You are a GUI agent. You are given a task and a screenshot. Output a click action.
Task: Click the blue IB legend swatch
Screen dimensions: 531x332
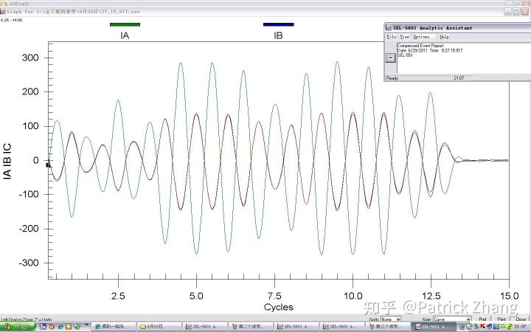pos(278,24)
